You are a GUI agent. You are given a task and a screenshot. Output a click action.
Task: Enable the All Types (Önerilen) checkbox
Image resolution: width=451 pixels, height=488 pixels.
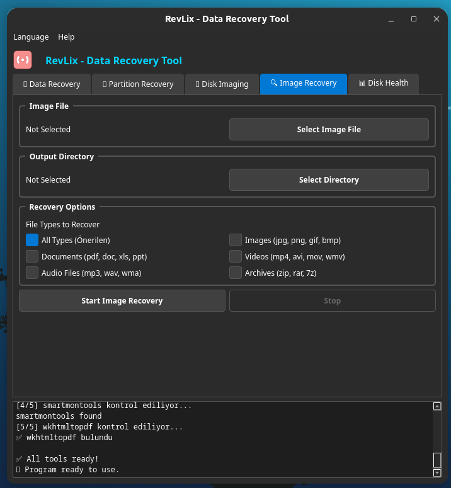[x=32, y=240]
